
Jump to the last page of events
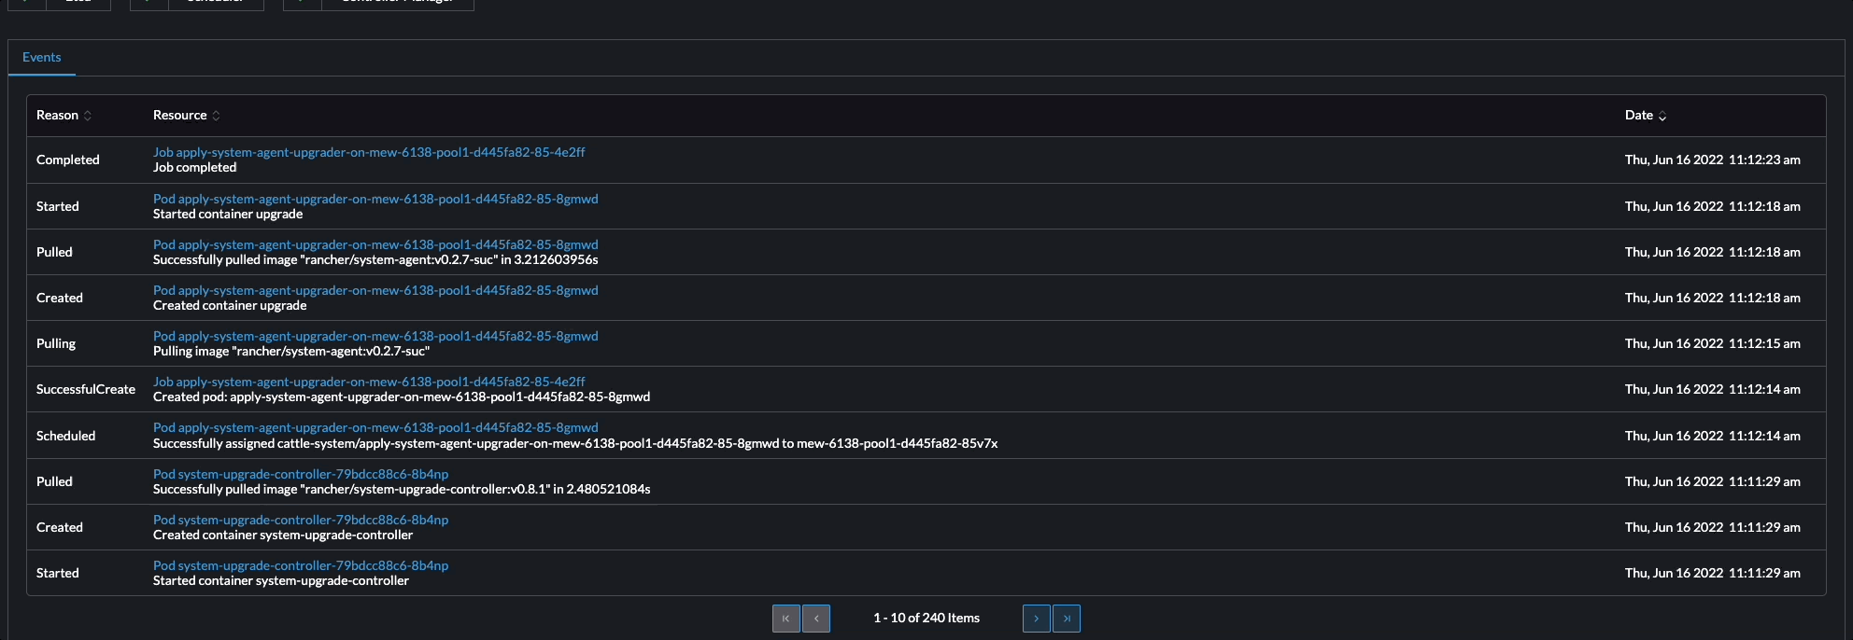pyautogui.click(x=1067, y=618)
